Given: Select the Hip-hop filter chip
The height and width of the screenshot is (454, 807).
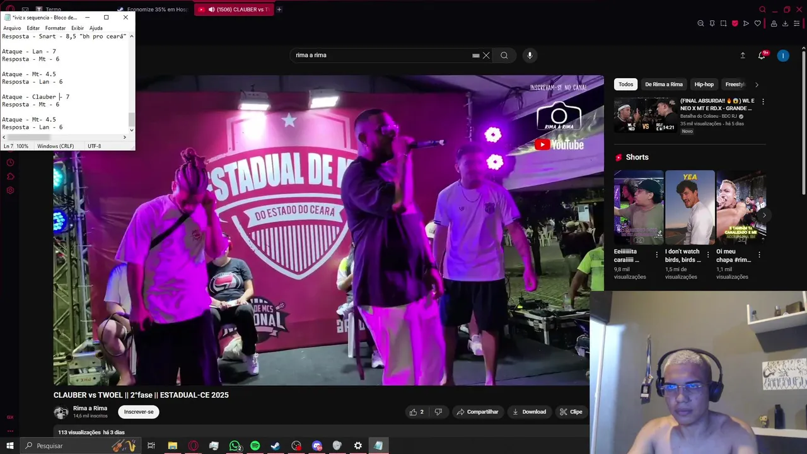Looking at the screenshot, I should click(x=704, y=84).
